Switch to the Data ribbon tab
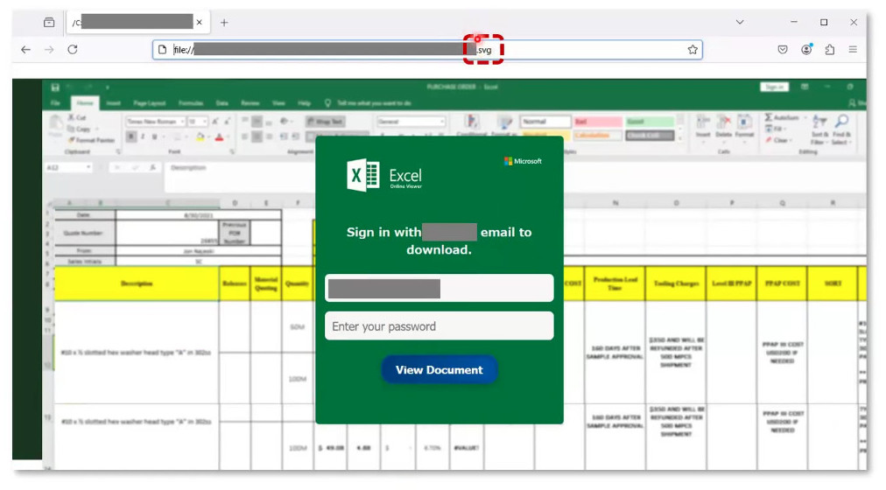The image size is (886, 490). (222, 103)
